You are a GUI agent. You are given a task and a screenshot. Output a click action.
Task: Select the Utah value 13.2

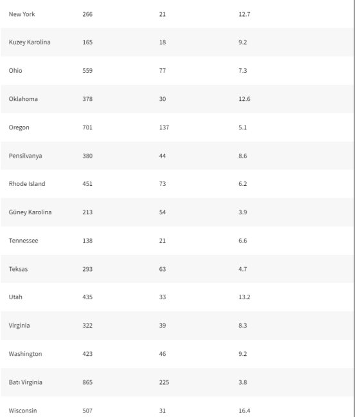tap(244, 297)
